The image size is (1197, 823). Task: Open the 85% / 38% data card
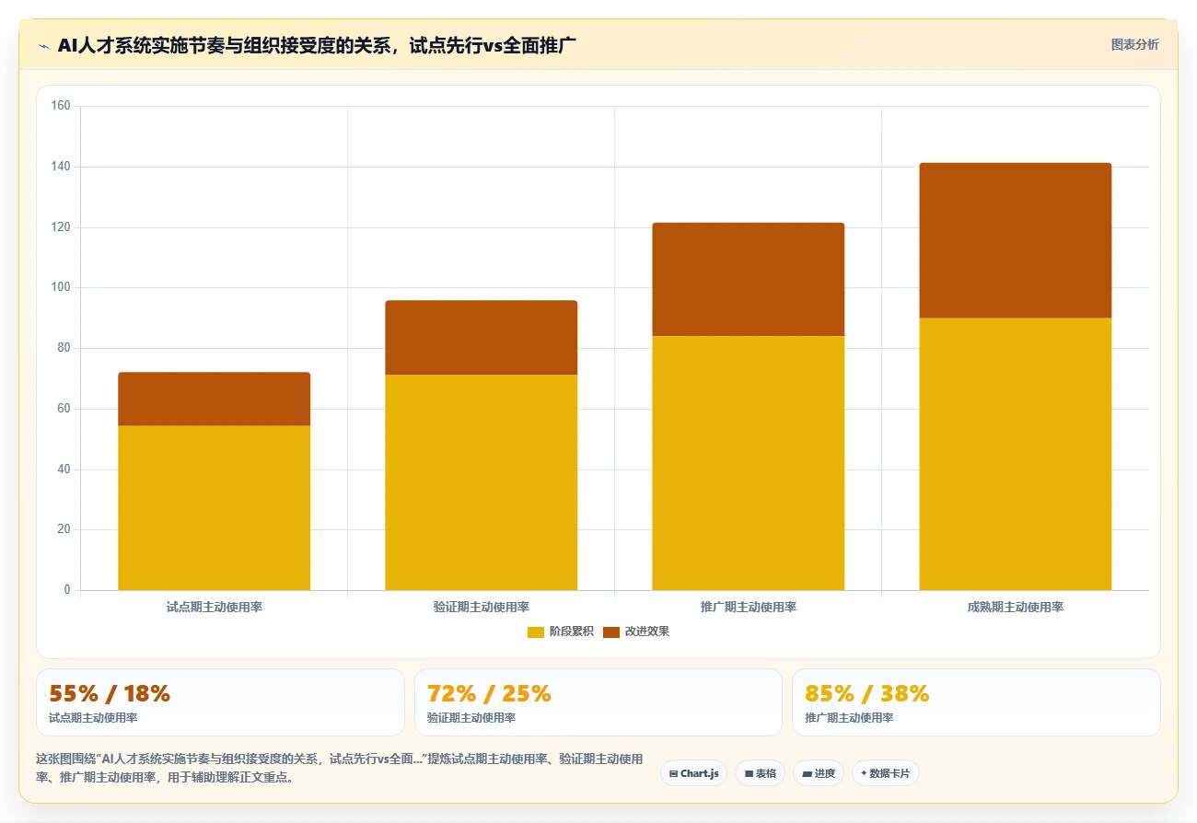click(976, 702)
